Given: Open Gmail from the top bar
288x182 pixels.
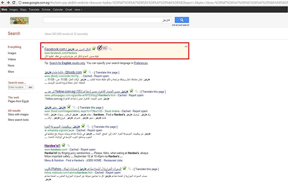Looking at the screenshot, I should pyautogui.click(x=69, y=9).
